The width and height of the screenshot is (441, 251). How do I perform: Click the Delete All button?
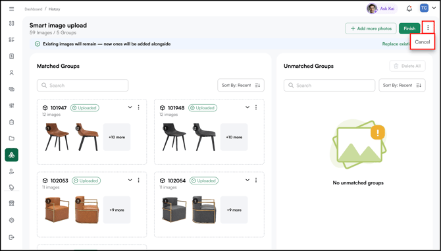coord(407,66)
